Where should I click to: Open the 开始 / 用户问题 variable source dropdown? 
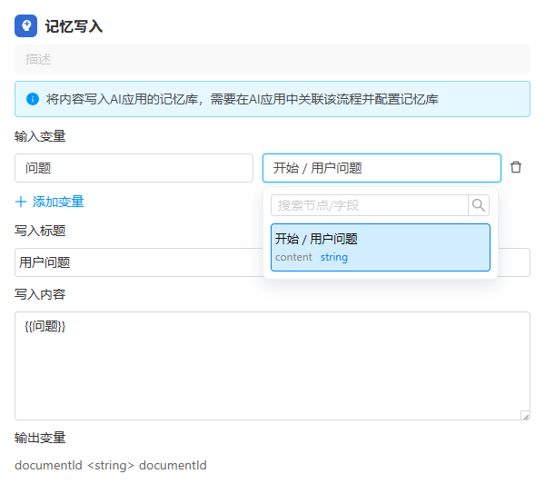tap(381, 168)
